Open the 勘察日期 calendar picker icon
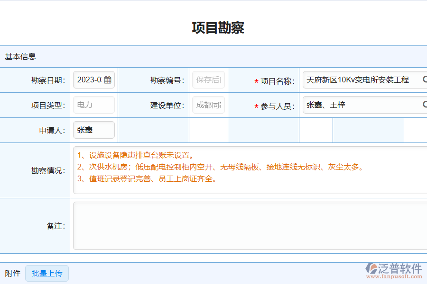This screenshot has width=427, height=284. point(108,80)
